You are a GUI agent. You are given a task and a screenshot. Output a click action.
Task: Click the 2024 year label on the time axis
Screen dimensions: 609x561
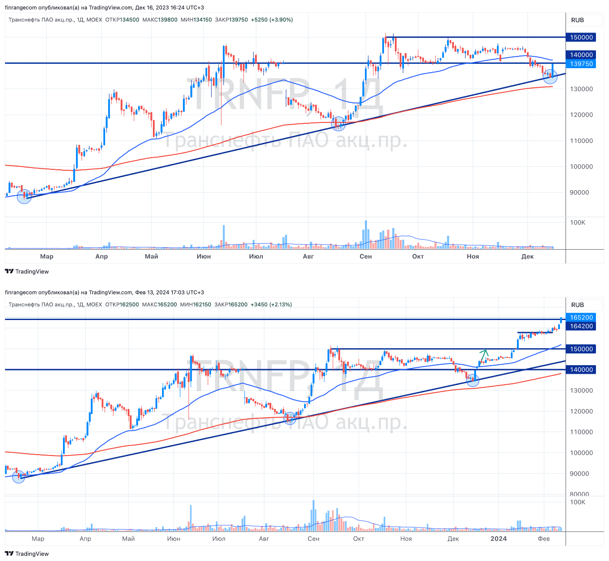tap(499, 538)
